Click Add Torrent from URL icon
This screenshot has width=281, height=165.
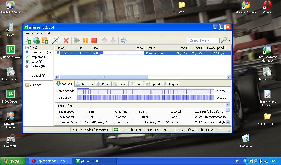pos(36,40)
